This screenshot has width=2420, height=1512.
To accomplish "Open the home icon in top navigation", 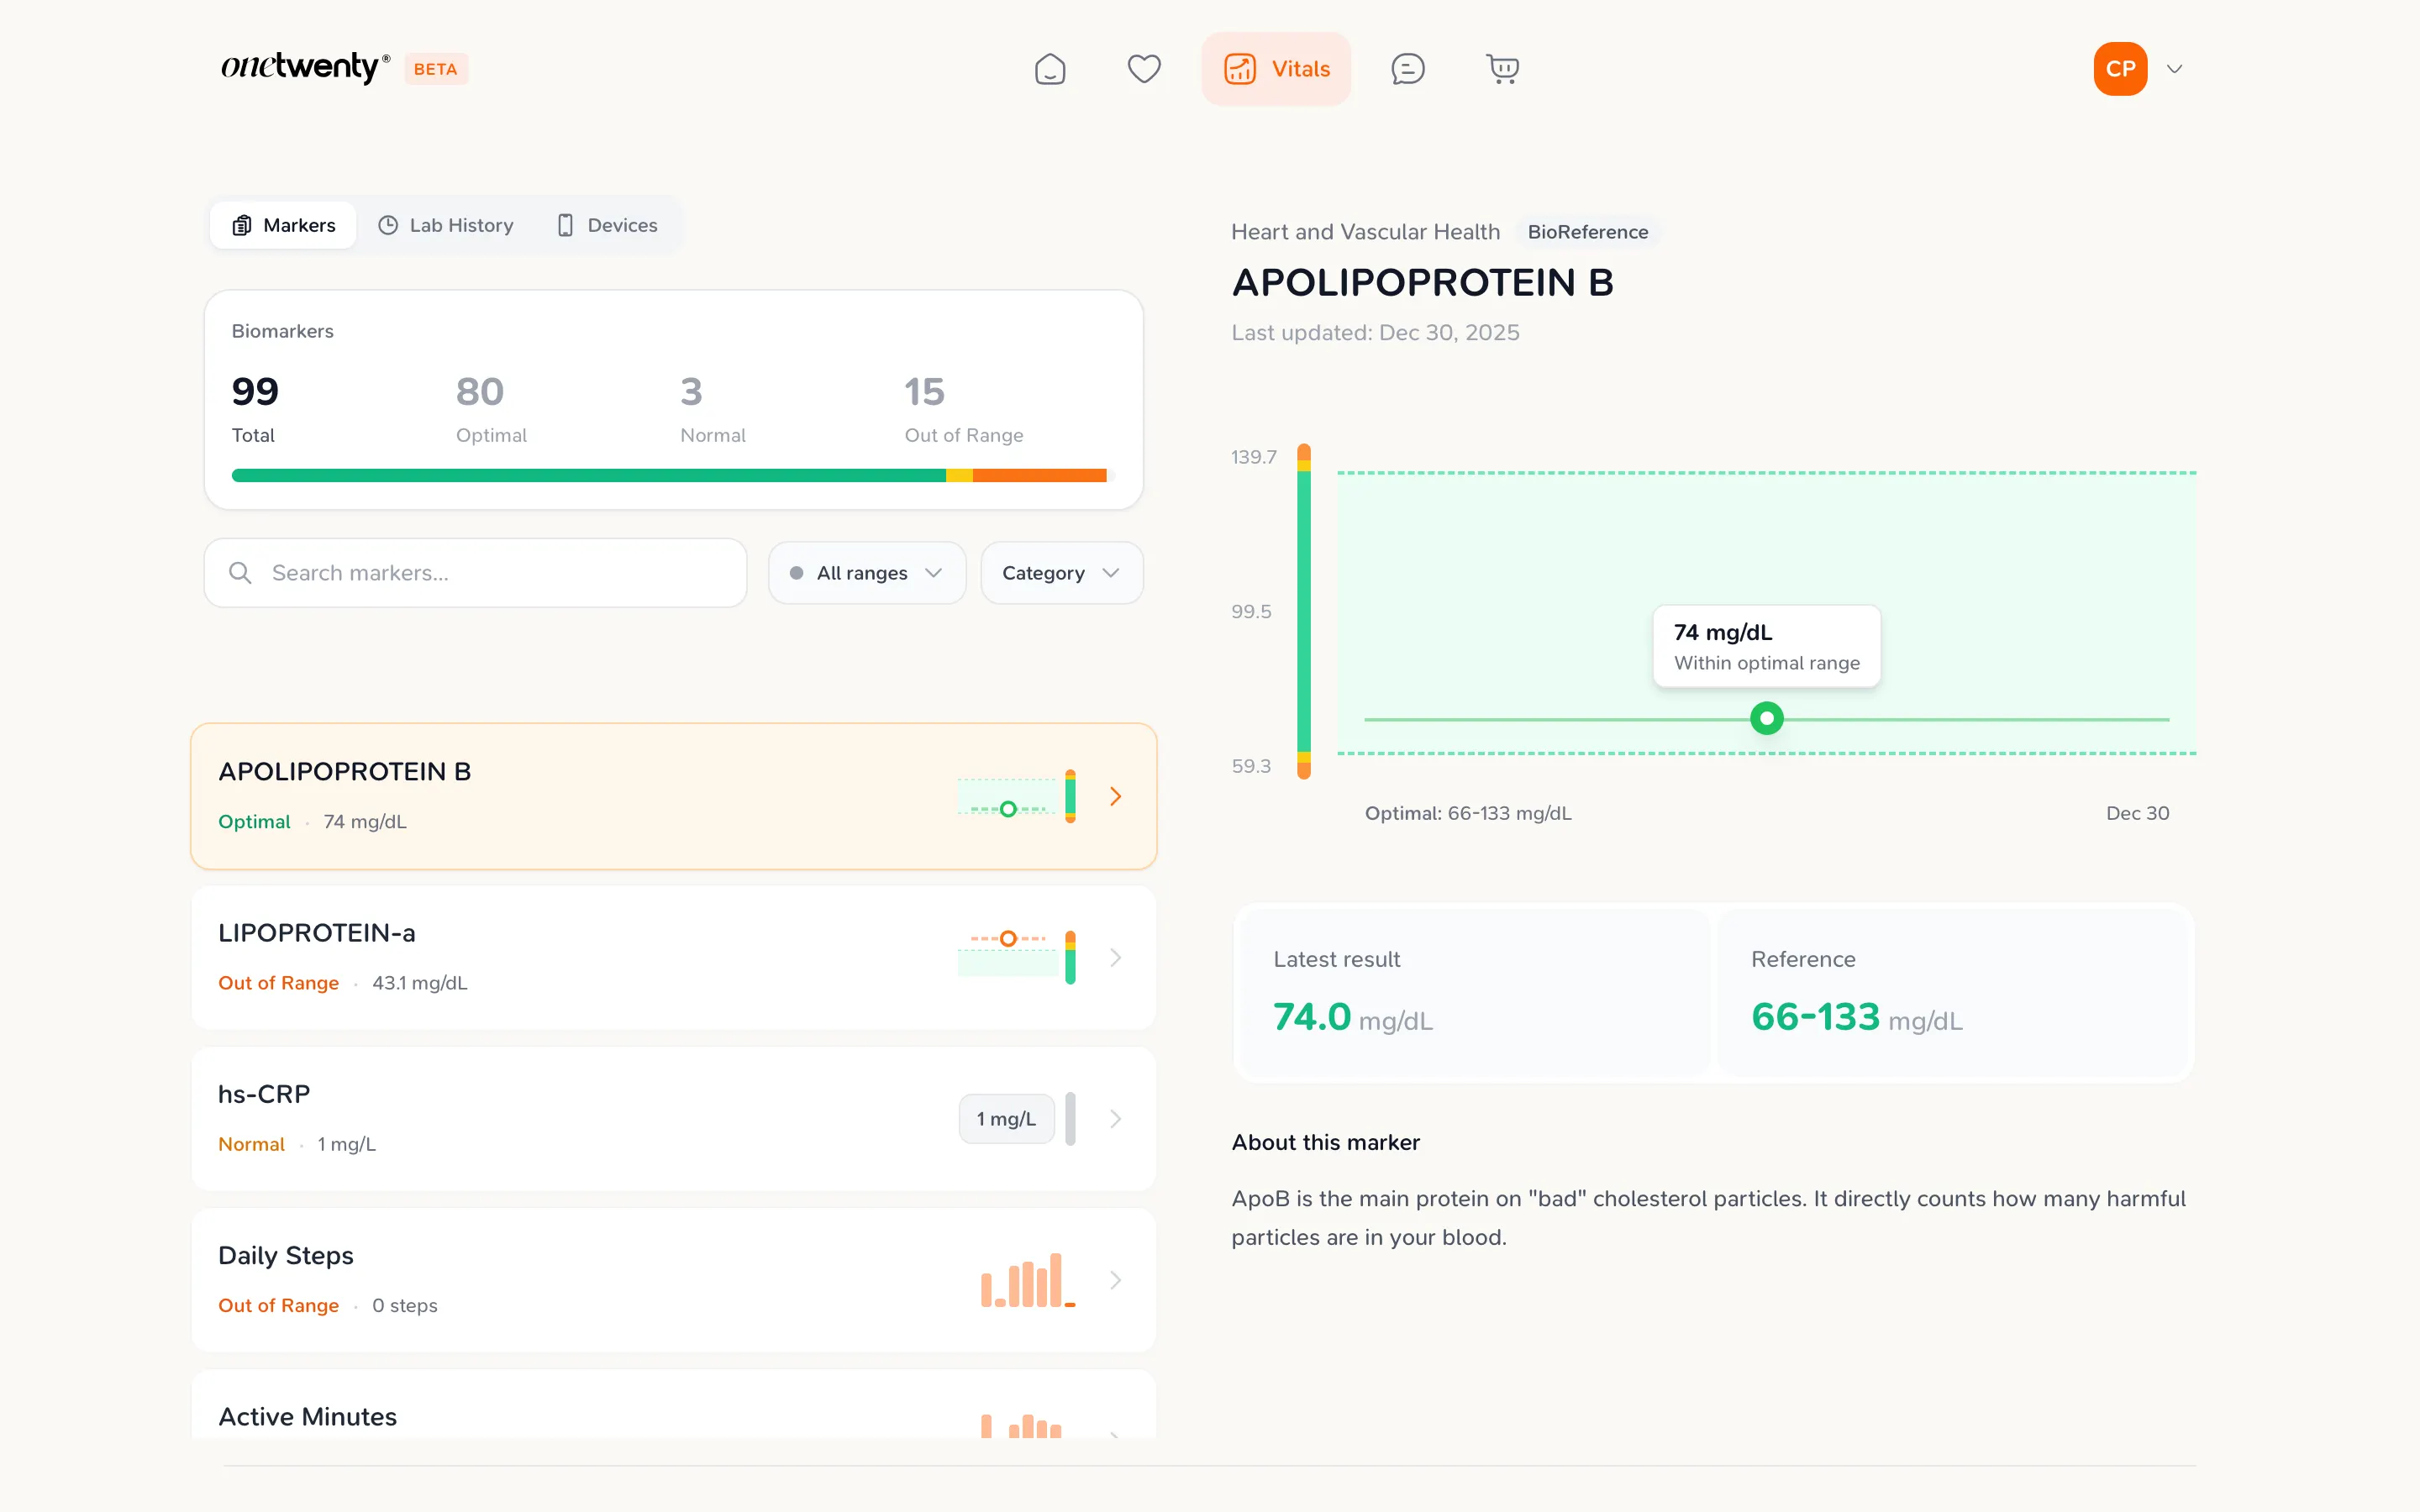I will 1050,69.
